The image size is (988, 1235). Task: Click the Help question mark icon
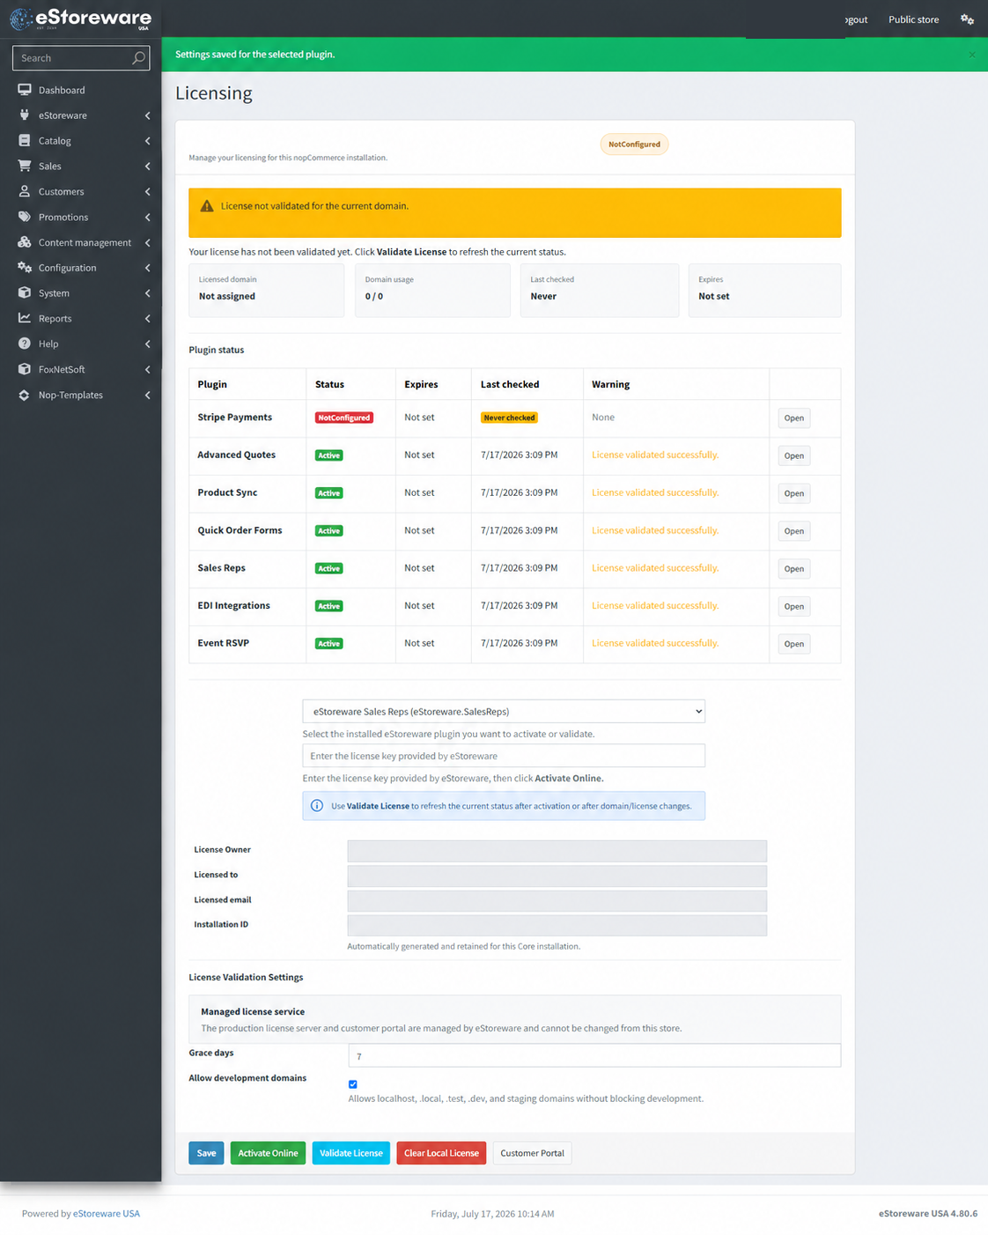(x=25, y=344)
